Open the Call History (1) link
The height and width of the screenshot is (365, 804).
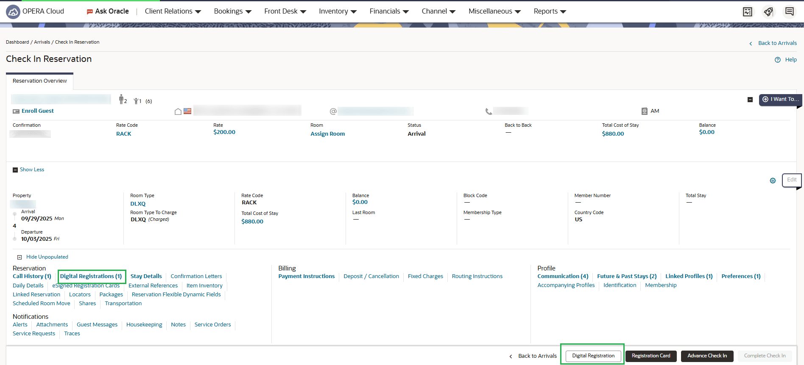[32, 276]
